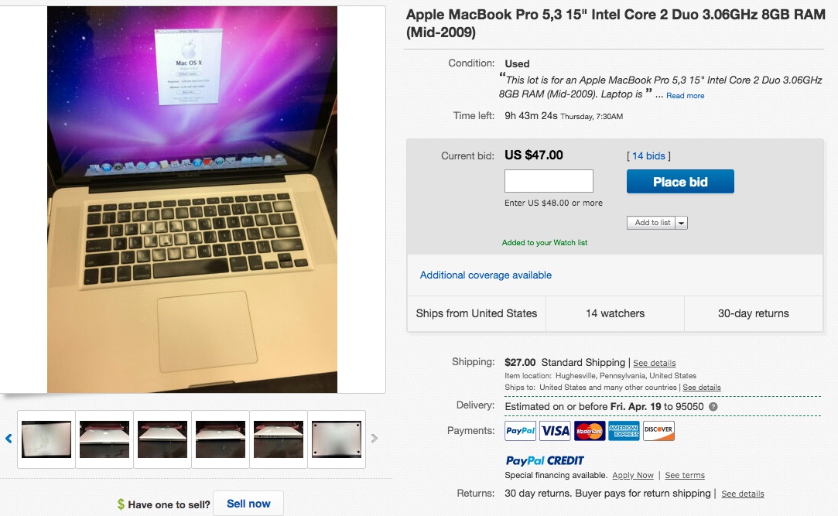Show previous thumbnails with left arrow

tap(9, 439)
